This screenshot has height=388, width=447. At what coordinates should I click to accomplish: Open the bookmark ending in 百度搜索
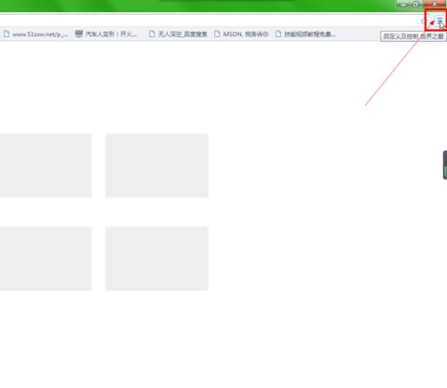178,34
